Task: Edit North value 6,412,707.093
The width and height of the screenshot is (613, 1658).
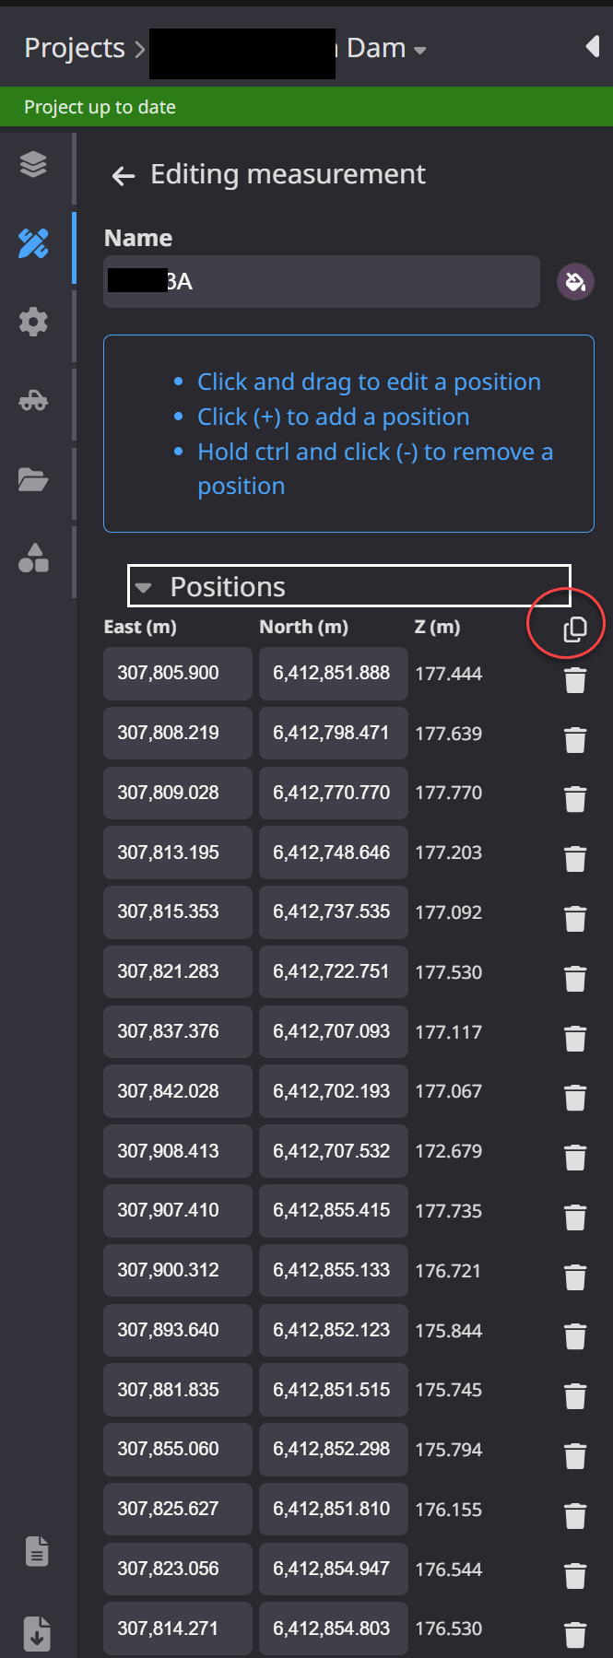Action: [333, 1031]
